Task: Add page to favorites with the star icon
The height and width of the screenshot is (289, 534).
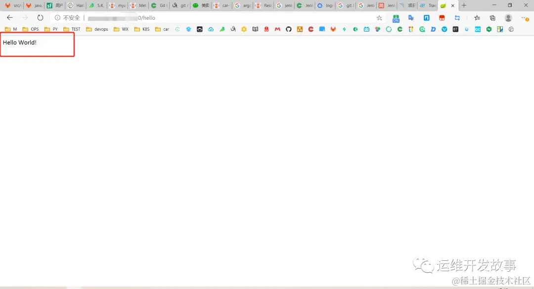Action: pyautogui.click(x=379, y=18)
